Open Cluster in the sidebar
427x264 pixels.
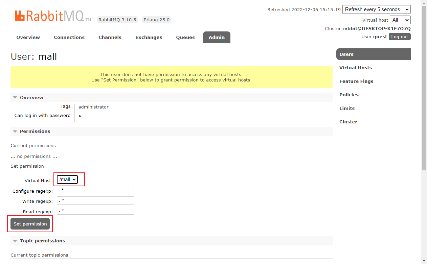coord(348,122)
